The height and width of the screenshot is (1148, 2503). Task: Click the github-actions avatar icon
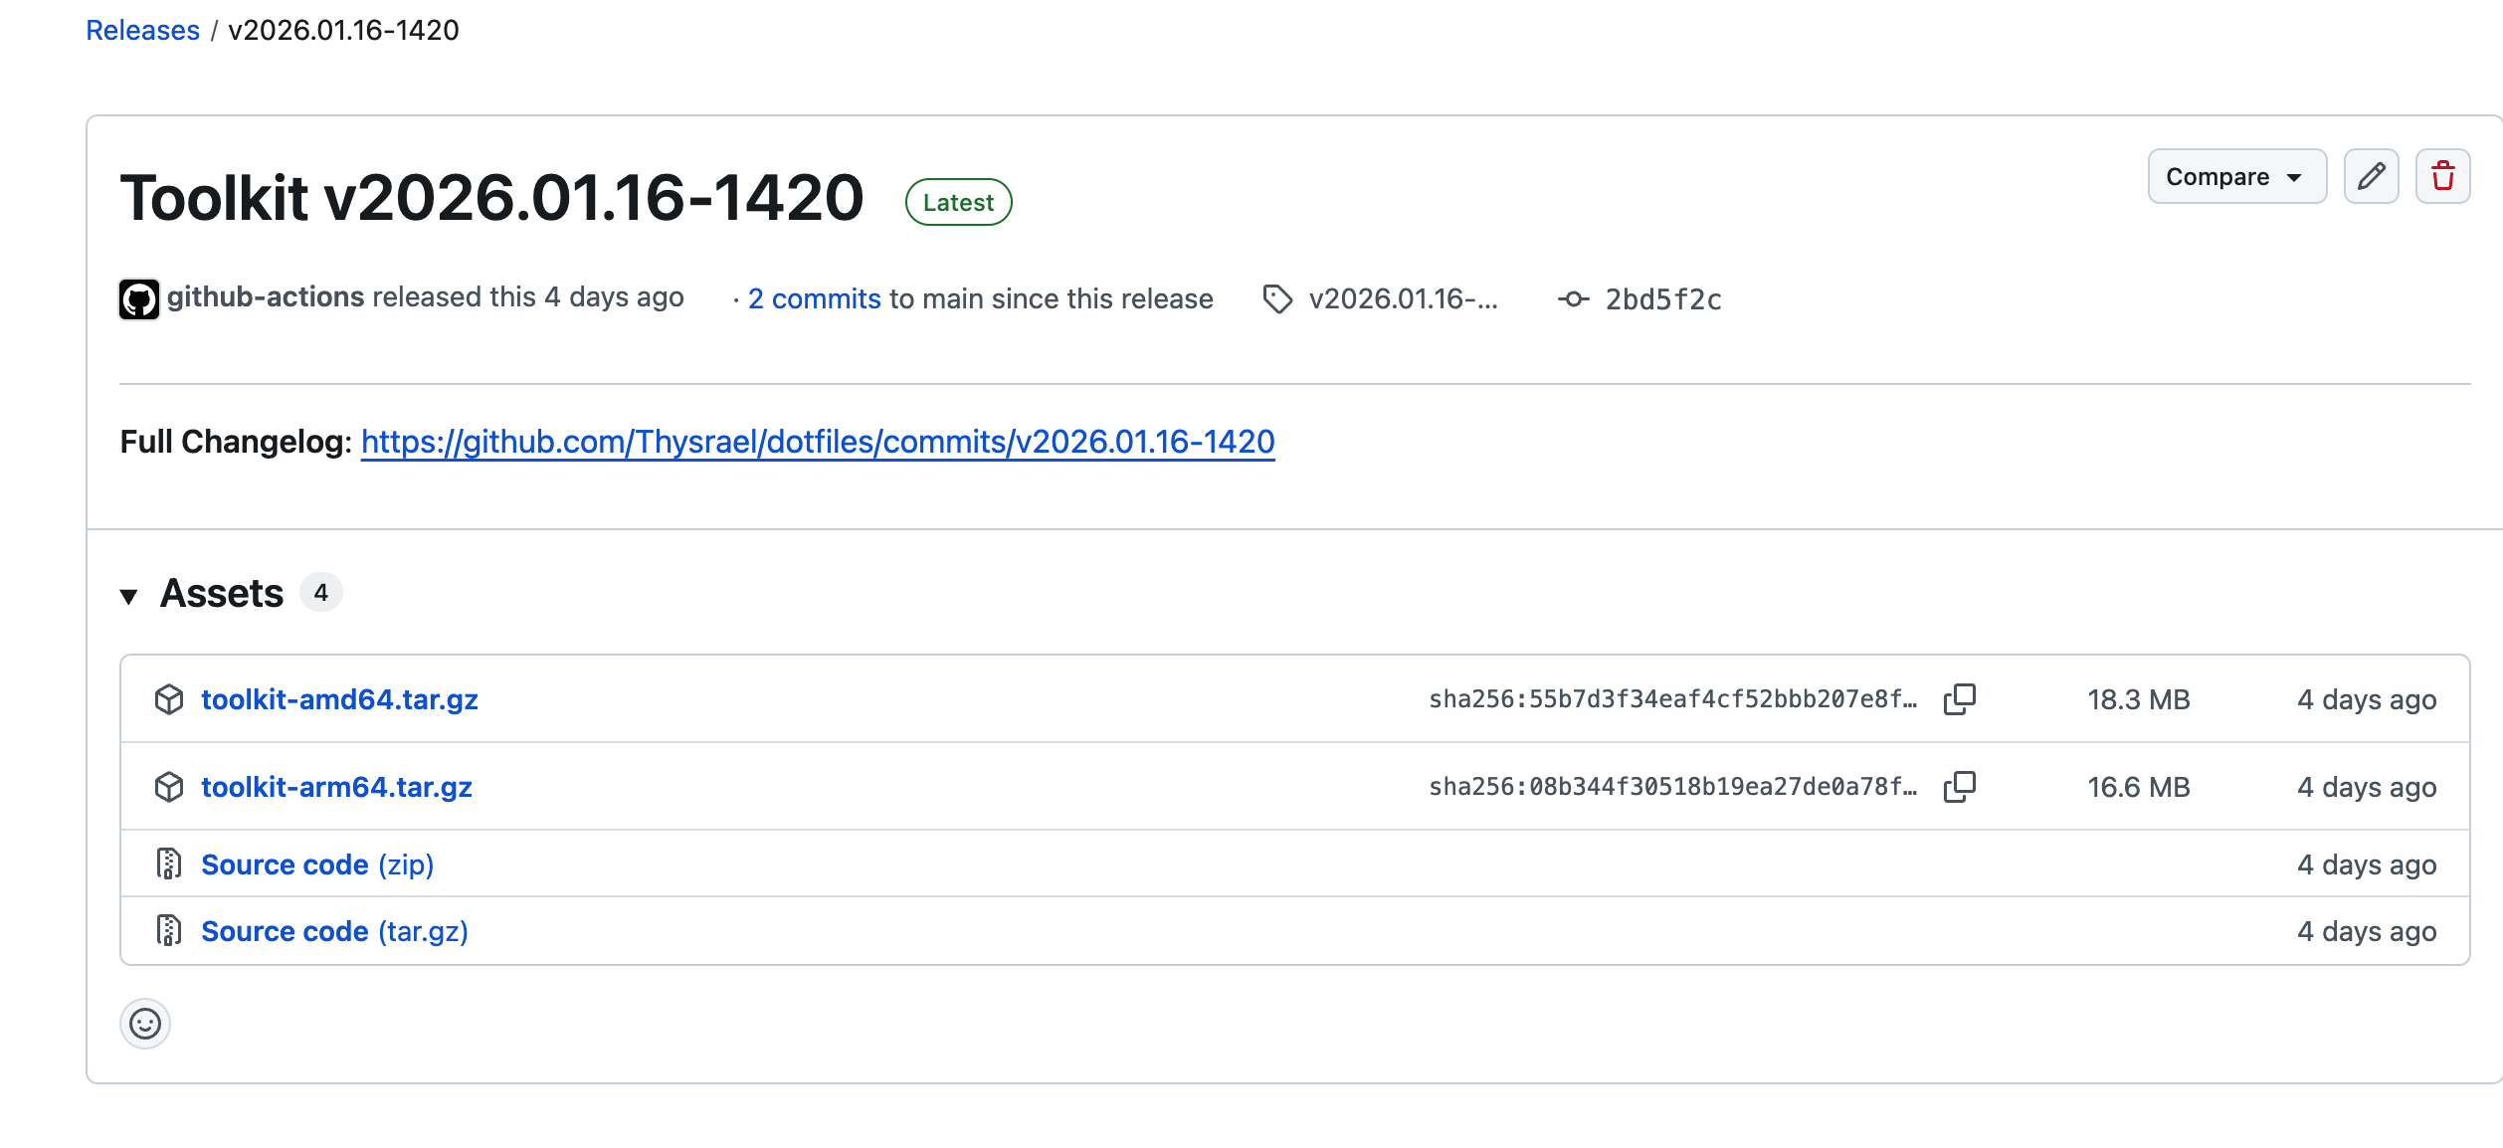[139, 298]
